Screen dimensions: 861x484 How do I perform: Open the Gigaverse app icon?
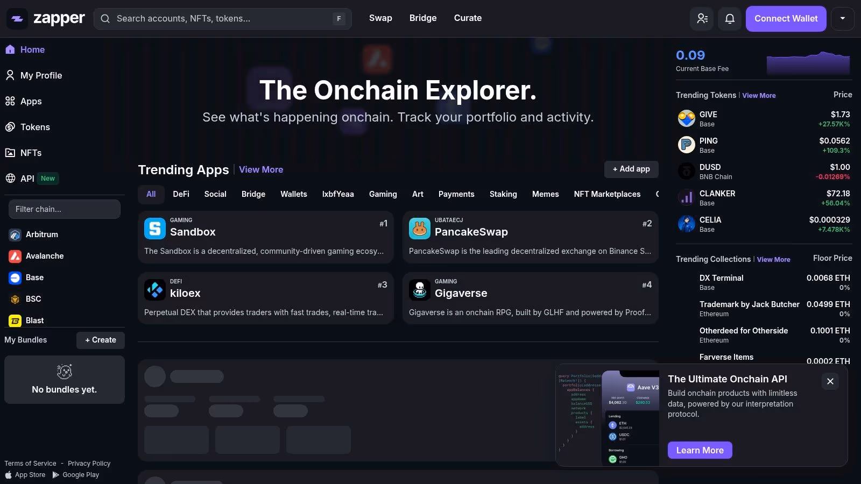420,290
